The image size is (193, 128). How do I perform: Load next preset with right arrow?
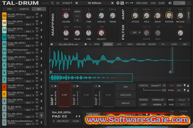[113, 3]
